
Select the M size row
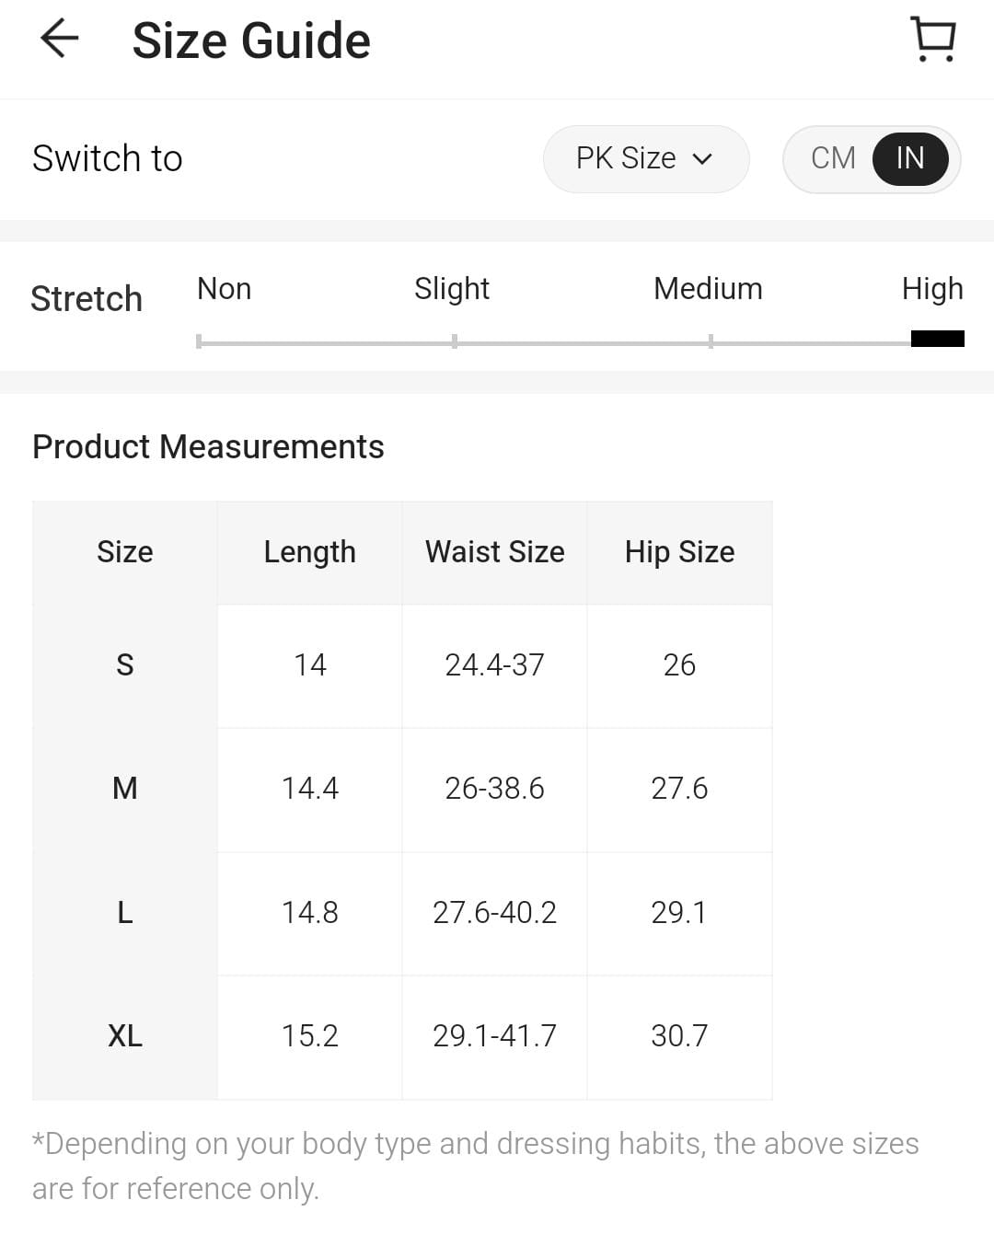point(125,789)
